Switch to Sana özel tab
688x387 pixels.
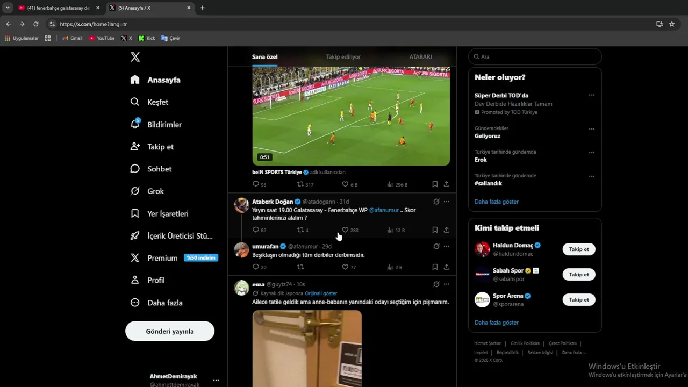pyautogui.click(x=264, y=56)
